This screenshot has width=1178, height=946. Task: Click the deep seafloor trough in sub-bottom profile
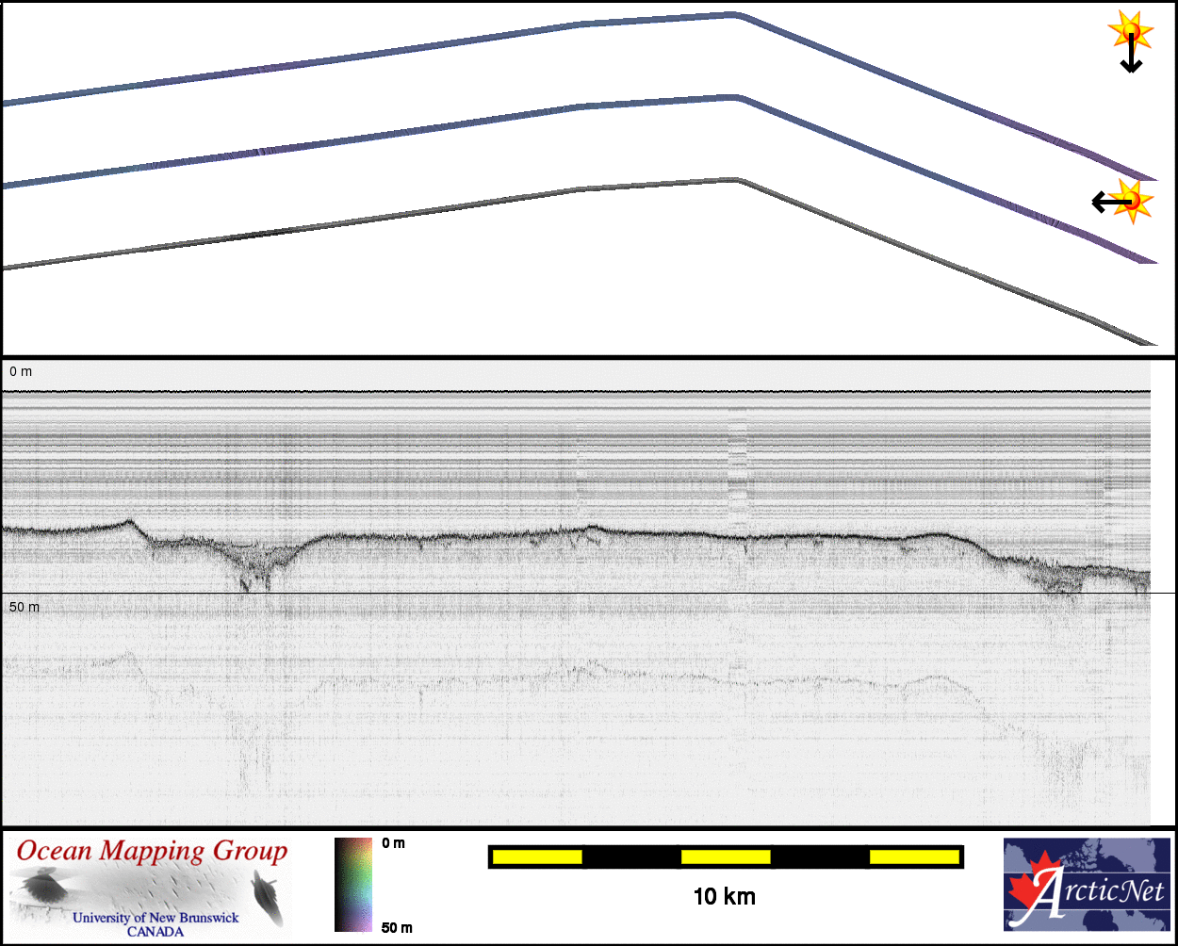coord(253,568)
